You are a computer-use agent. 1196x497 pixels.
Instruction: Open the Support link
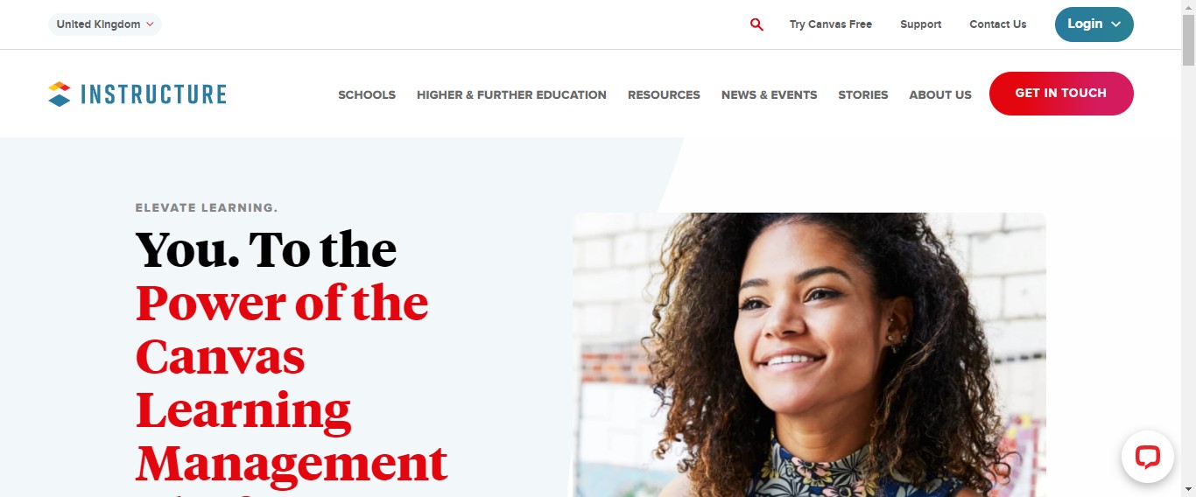[921, 24]
